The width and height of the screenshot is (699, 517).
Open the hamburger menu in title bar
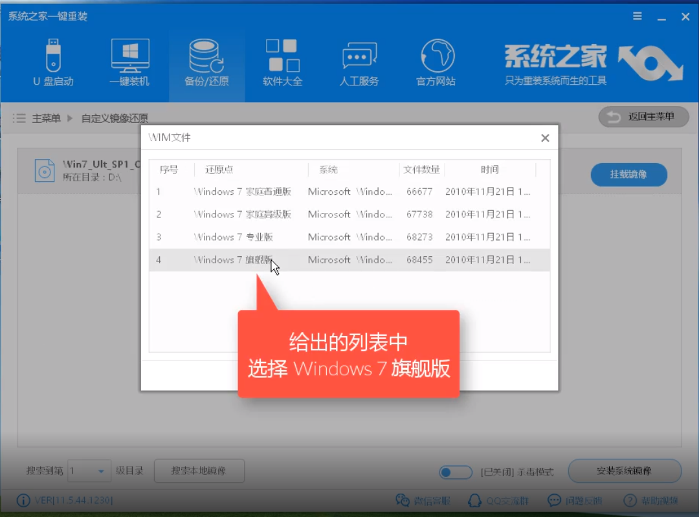coord(637,16)
